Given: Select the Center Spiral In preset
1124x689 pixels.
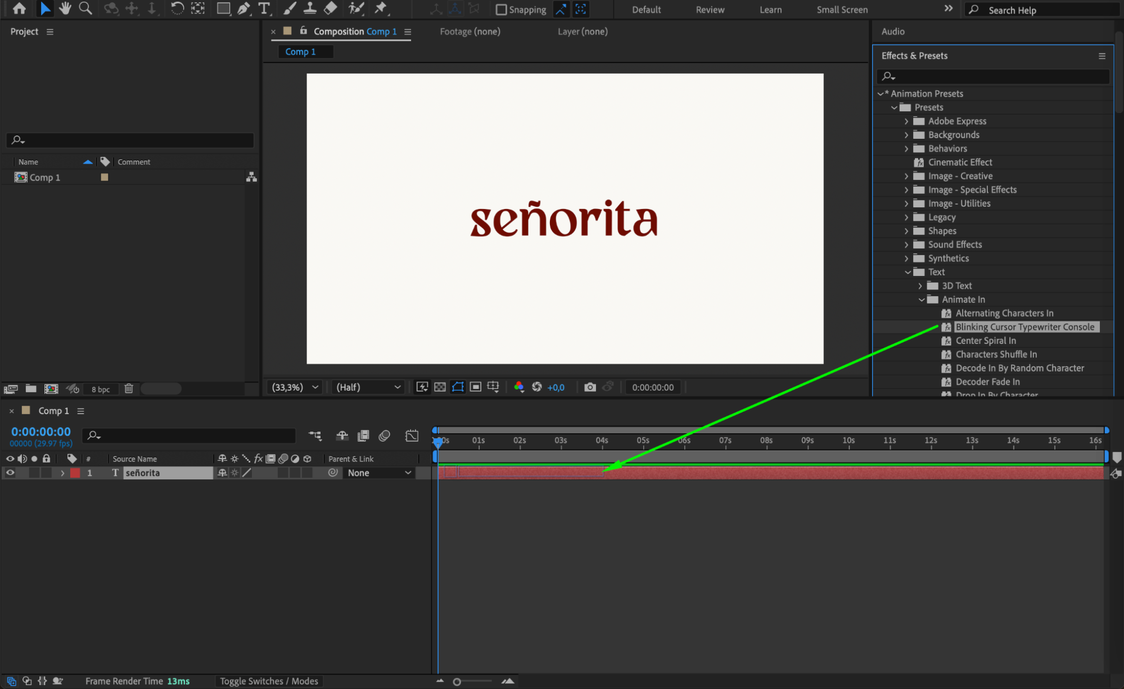Looking at the screenshot, I should point(985,341).
